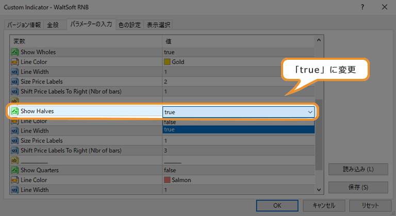Click the Gold Line Color row icon
This screenshot has width=396, height=216.
14,62
